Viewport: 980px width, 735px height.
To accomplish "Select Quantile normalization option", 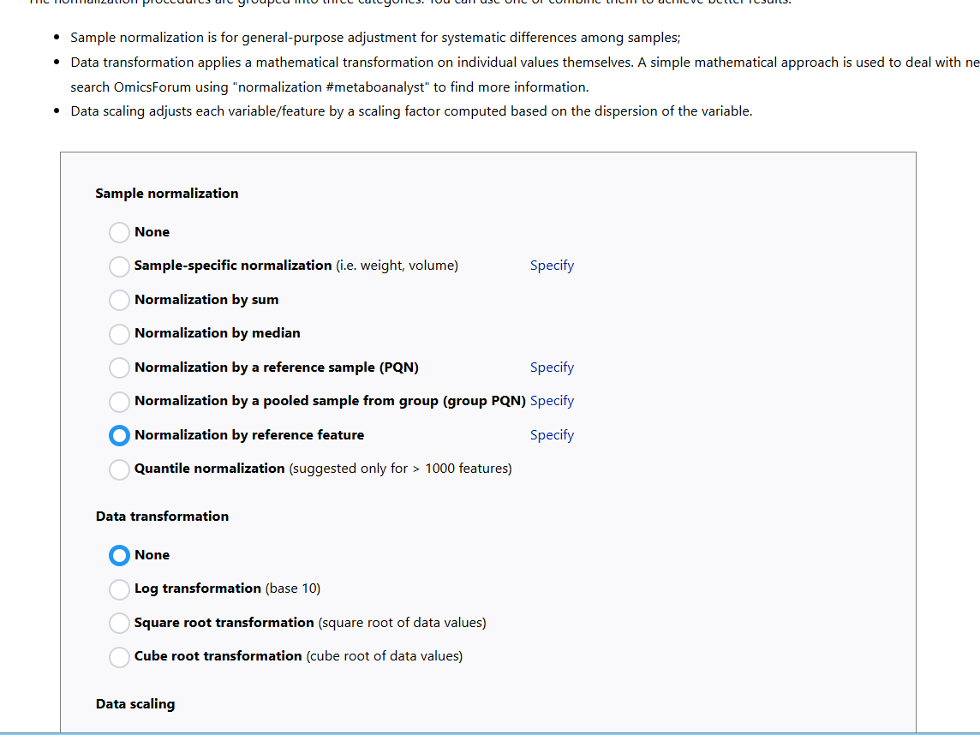I will pos(119,469).
